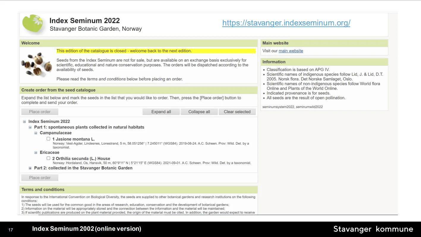Screen dimensions: 421x237
Task: Collapse the Campanulaceae family node
Action: (x=36, y=133)
